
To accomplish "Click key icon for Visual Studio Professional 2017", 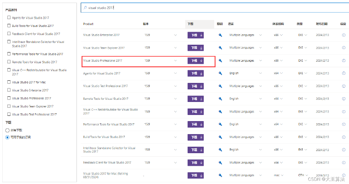I will click(x=220, y=60).
